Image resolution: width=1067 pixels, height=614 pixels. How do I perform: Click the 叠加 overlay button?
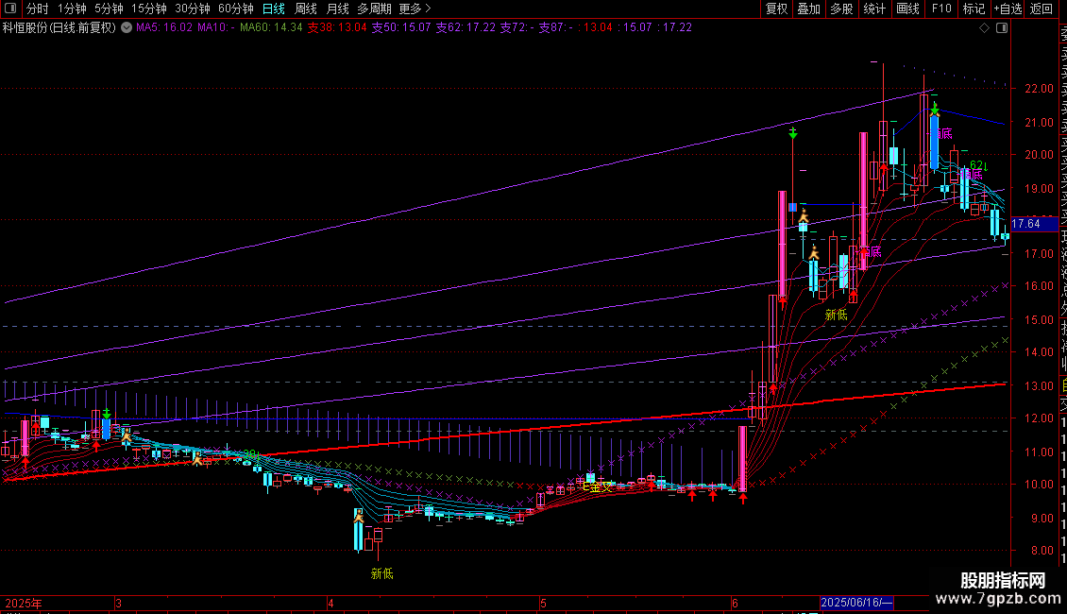809,9
